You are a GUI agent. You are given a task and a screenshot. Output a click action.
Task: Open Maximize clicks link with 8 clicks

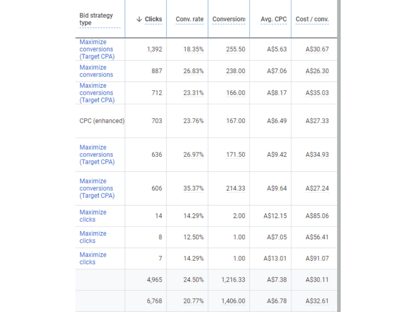tap(93, 237)
